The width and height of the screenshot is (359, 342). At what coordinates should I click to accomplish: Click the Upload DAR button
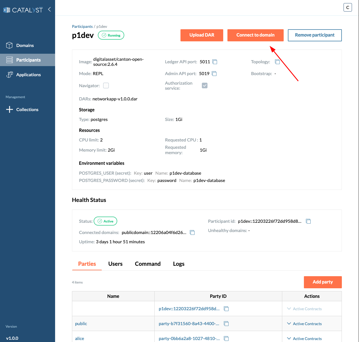click(x=202, y=35)
